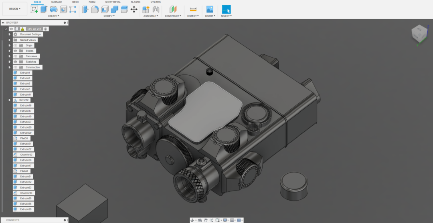Switch to the Form tab
Viewport: 433px width, 223px height.
[92, 2]
